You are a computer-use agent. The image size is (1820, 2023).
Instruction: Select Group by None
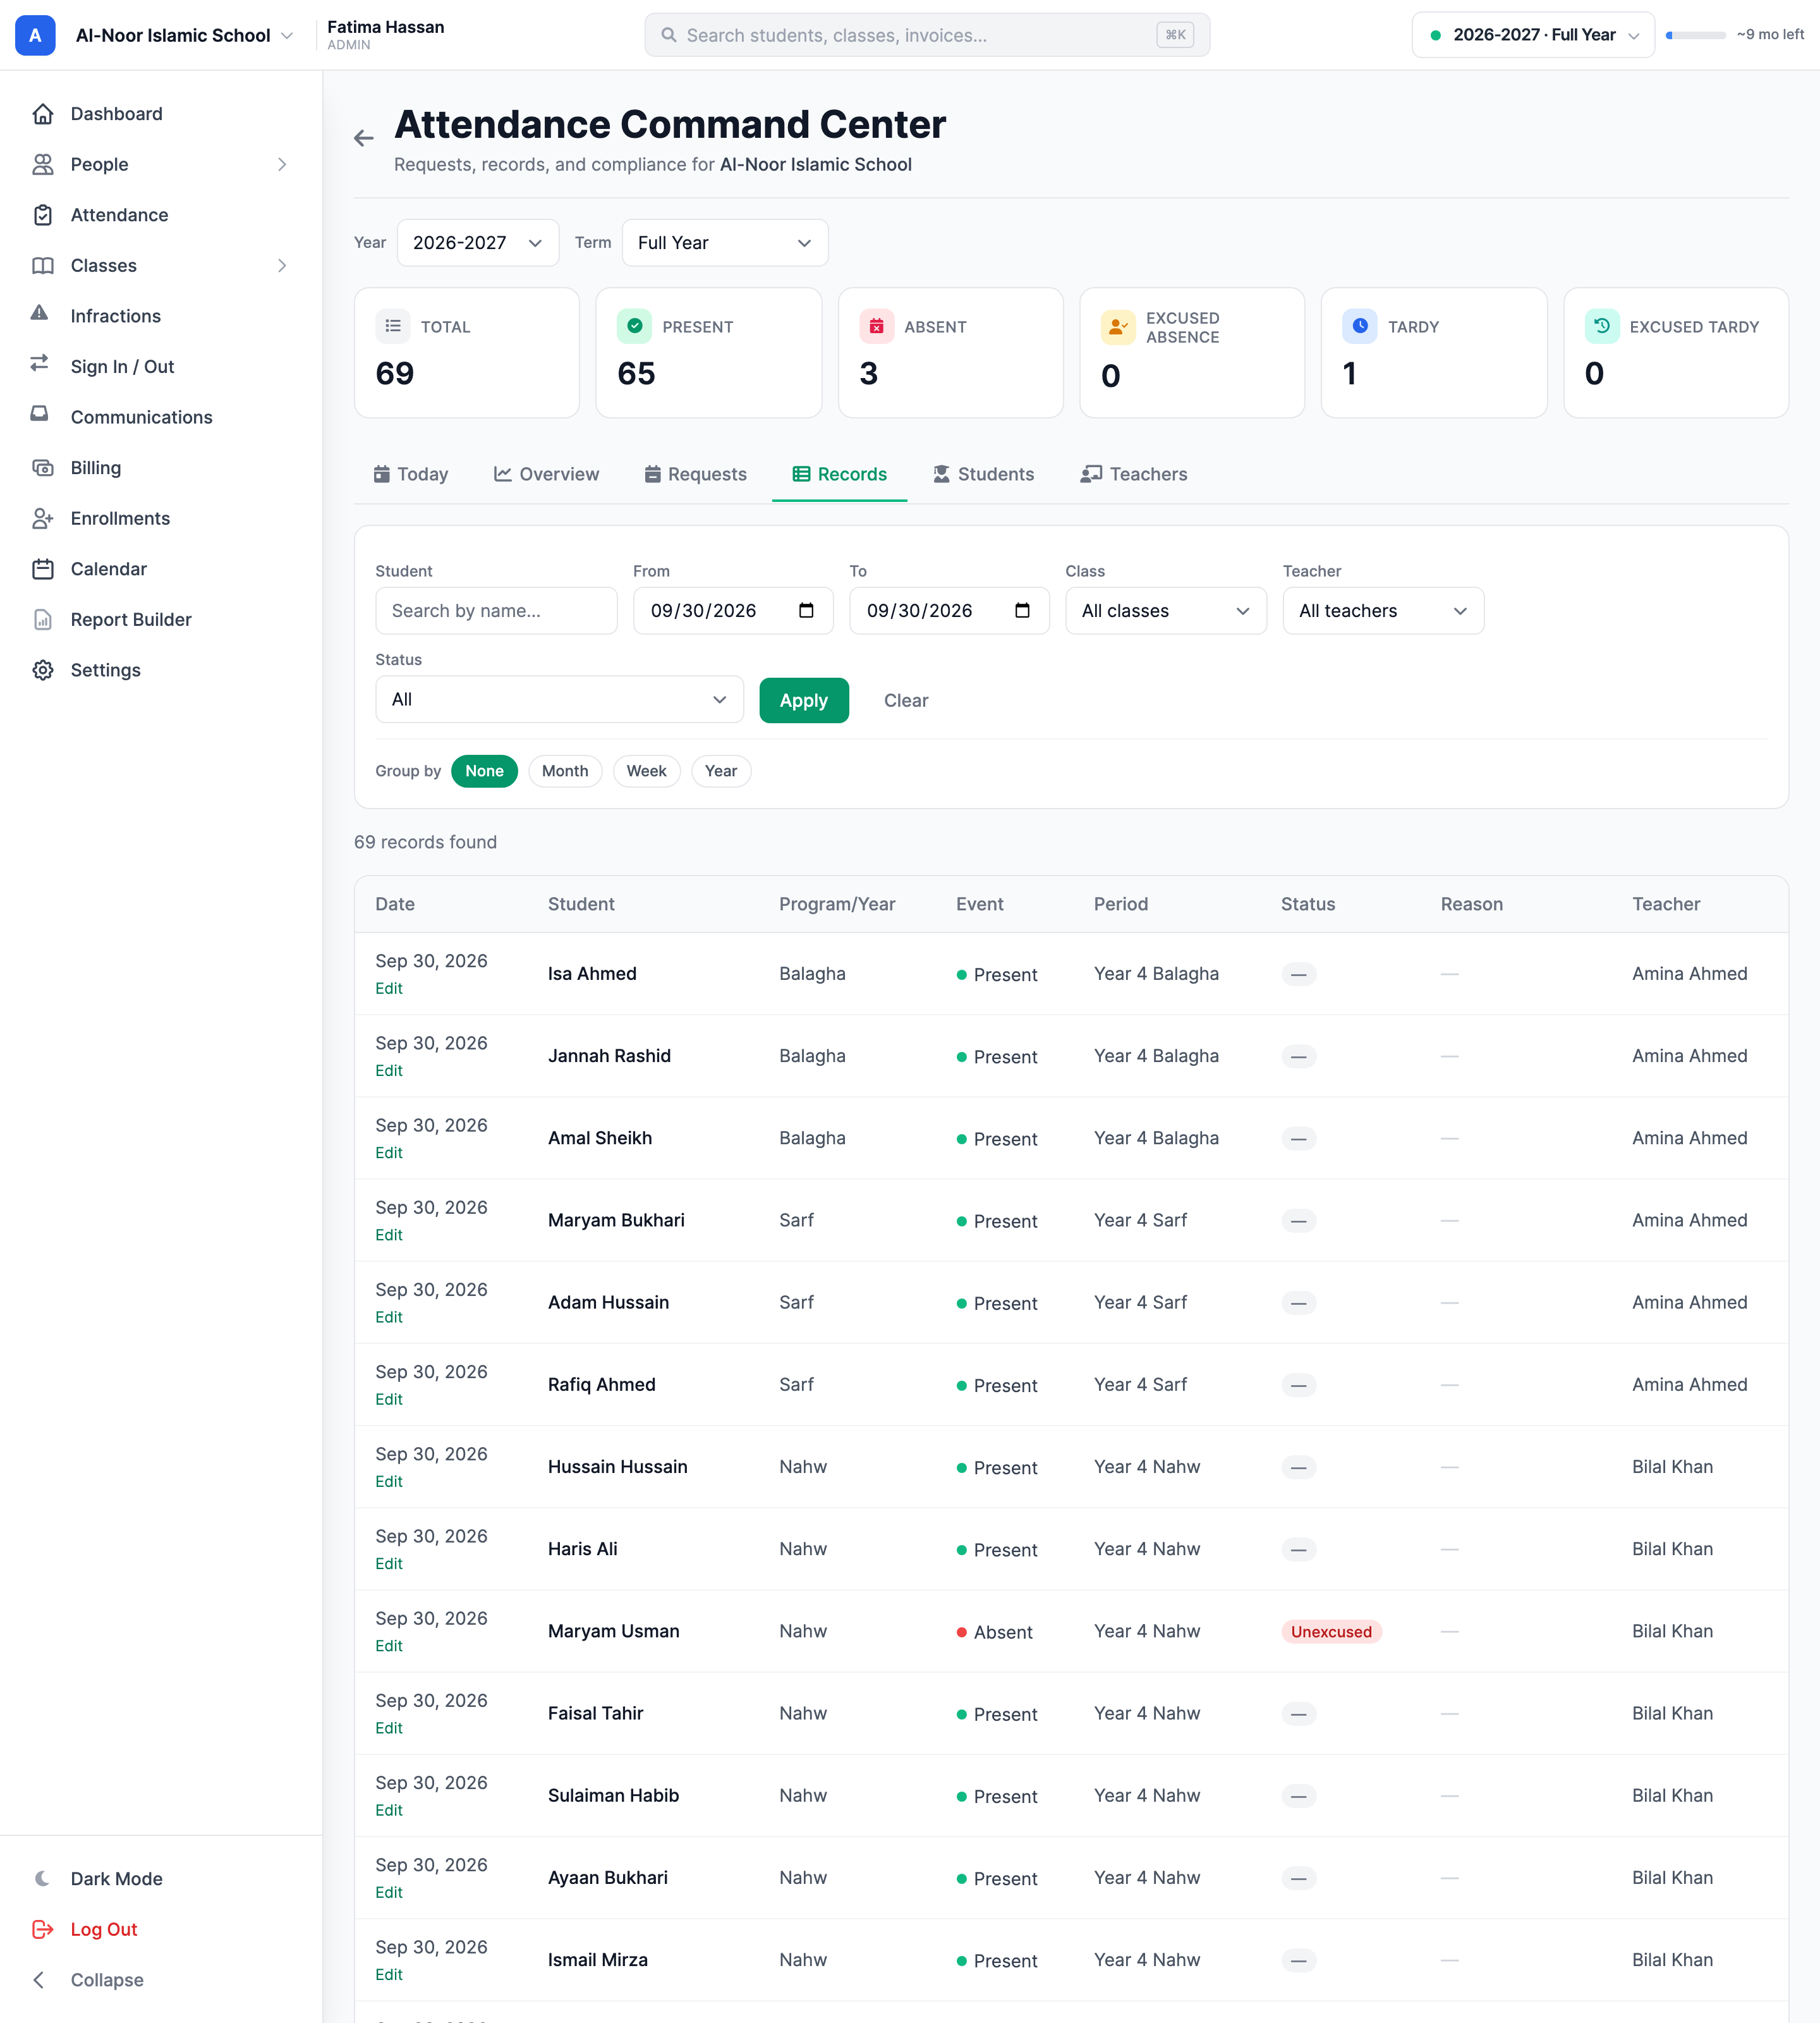pos(484,771)
